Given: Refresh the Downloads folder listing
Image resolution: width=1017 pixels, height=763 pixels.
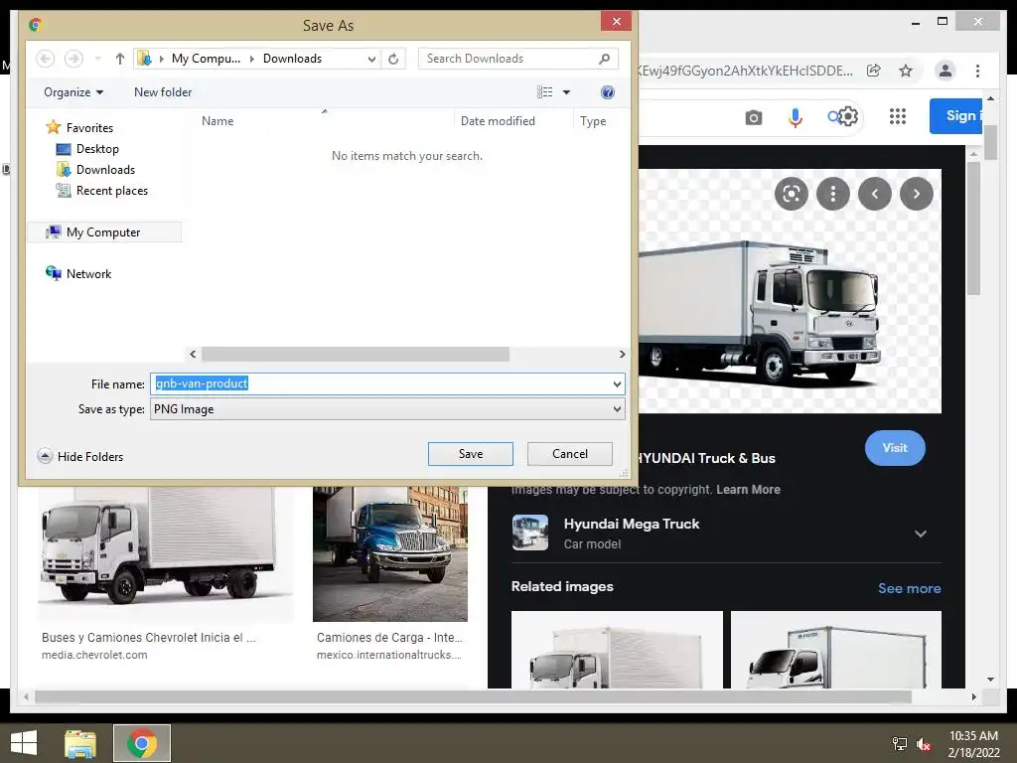Looking at the screenshot, I should click(x=393, y=59).
